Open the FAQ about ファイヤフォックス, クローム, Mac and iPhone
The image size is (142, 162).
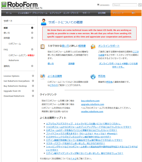tap(82, 134)
